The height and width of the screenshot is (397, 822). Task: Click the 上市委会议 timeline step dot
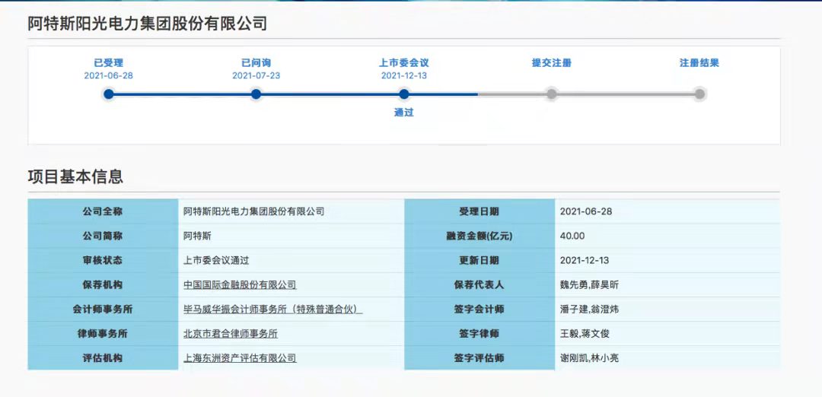coord(404,94)
